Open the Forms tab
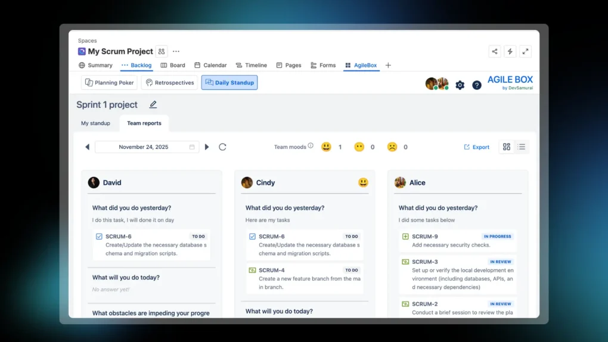 pyautogui.click(x=323, y=65)
